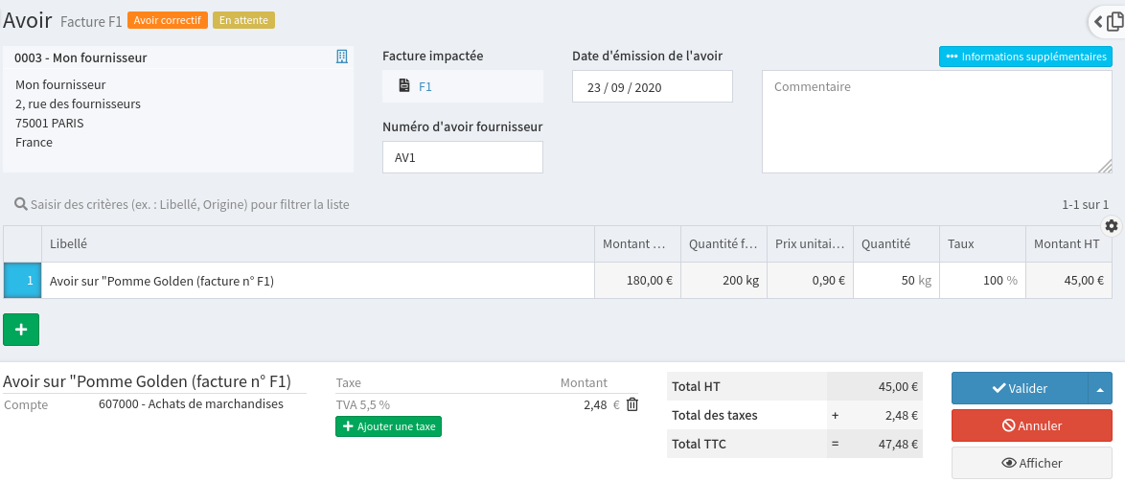Open the collapsed side panel icon
The height and width of the screenshot is (482, 1125).
tap(1110, 21)
